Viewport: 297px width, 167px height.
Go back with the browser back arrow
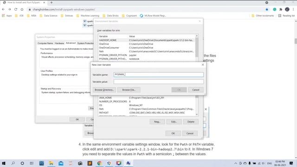(x=3, y=9)
